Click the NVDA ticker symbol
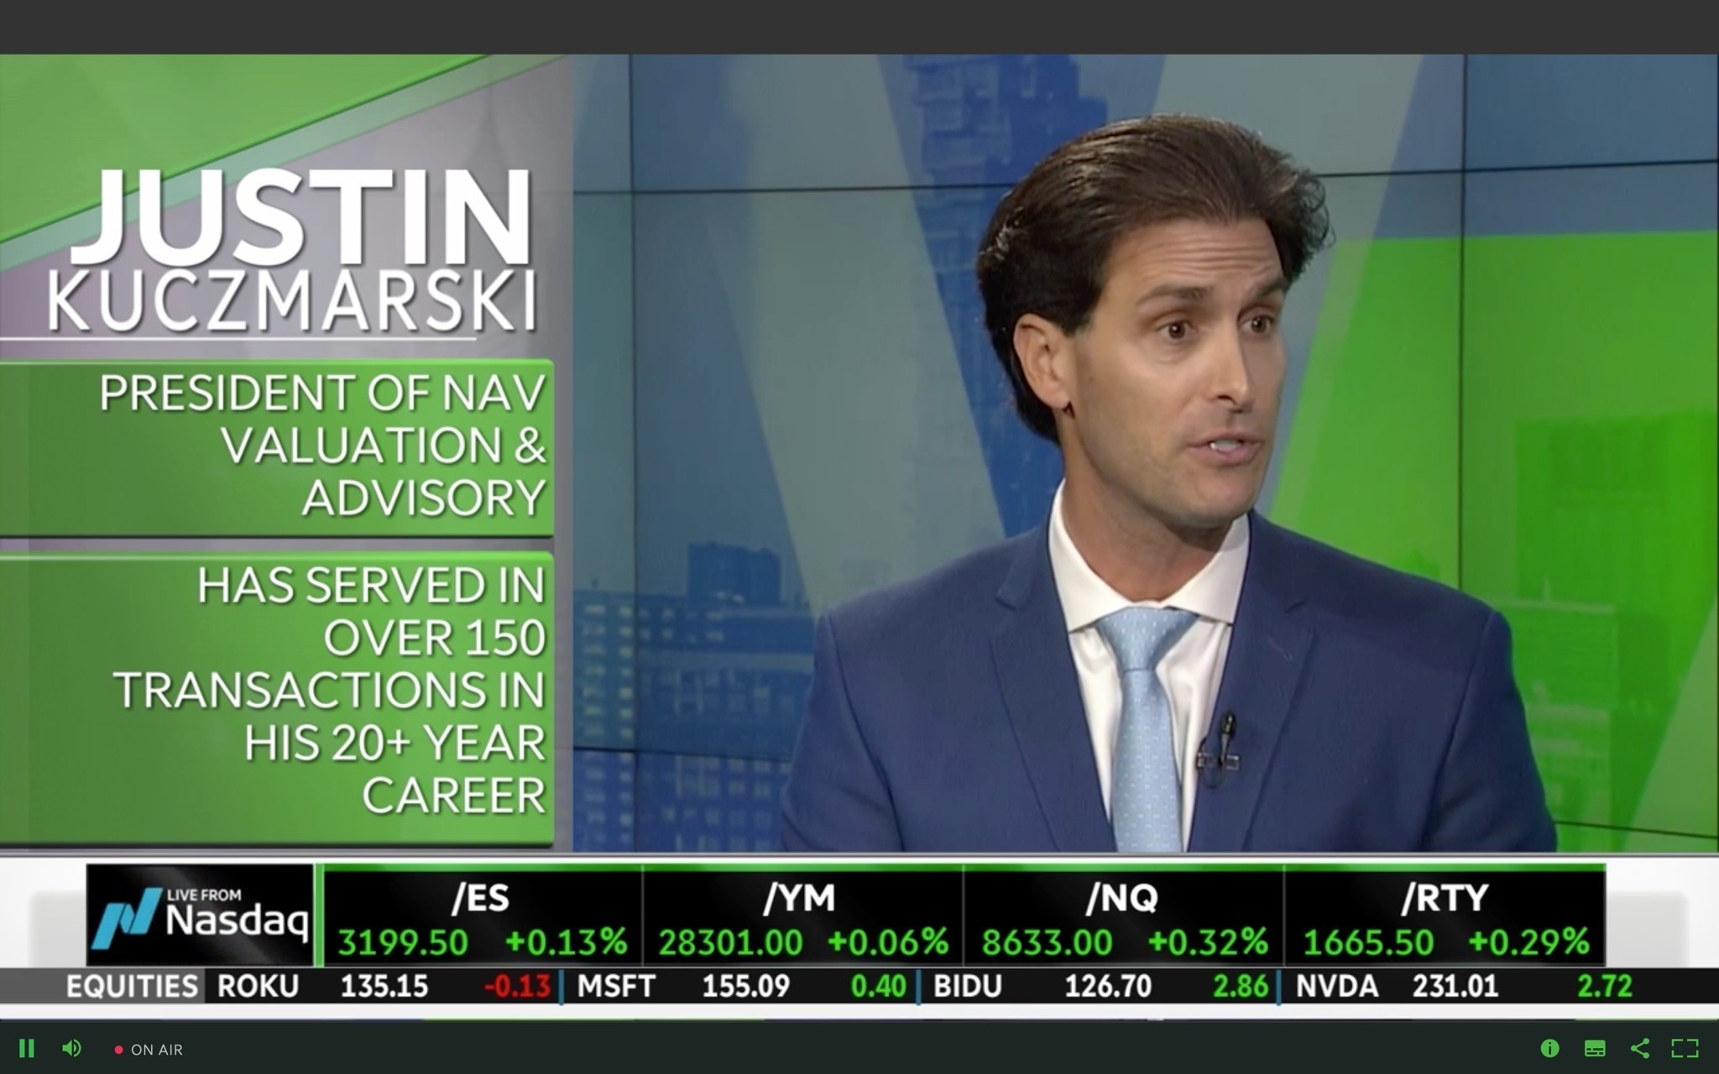1719x1074 pixels. pos(1336,986)
